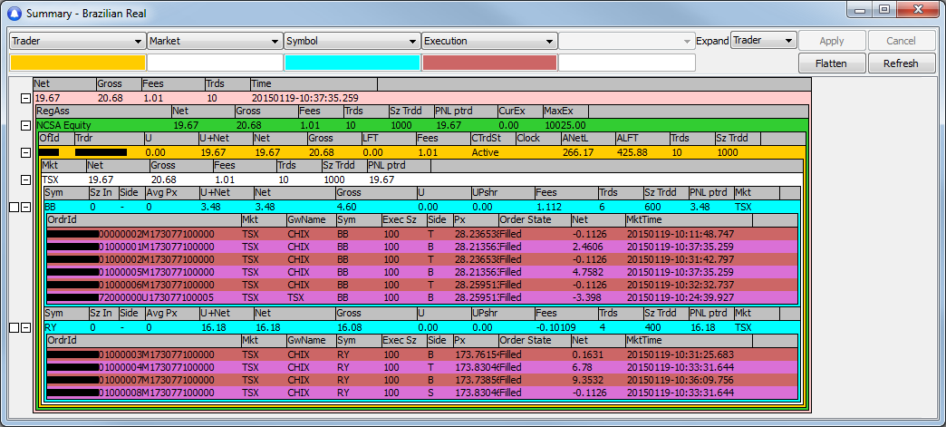Click the red Execution color swatch
The width and height of the screenshot is (946, 427).
(x=488, y=63)
